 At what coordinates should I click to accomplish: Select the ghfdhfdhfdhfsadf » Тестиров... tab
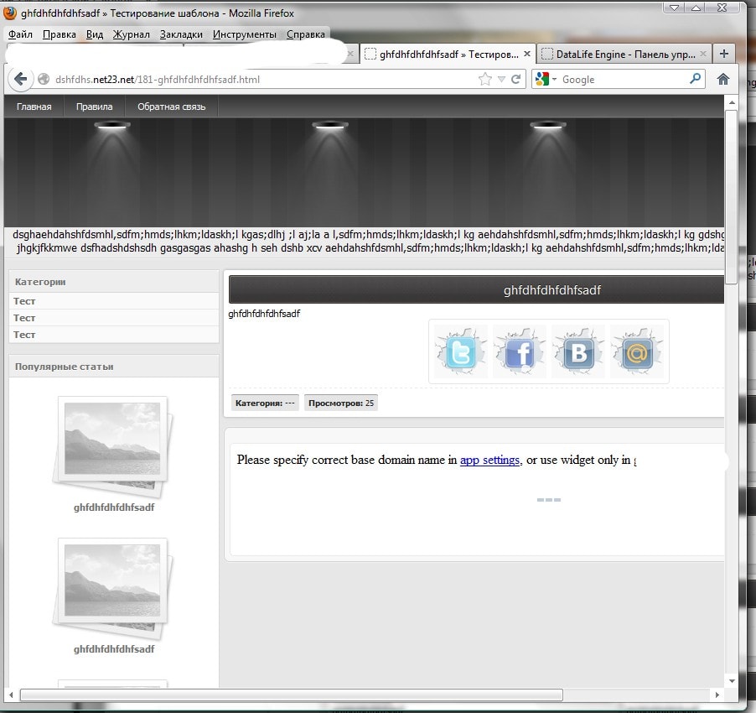click(x=448, y=54)
